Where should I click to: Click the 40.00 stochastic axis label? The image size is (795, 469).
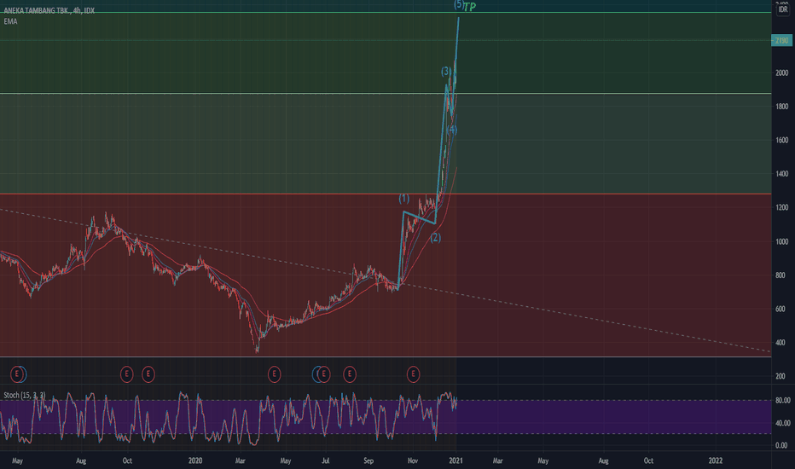point(782,423)
